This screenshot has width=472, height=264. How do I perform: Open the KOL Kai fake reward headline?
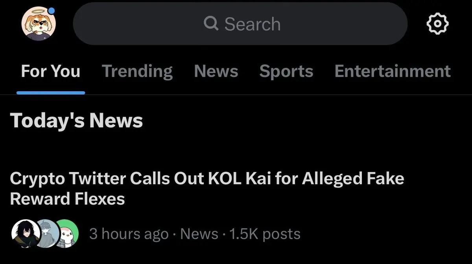click(206, 188)
